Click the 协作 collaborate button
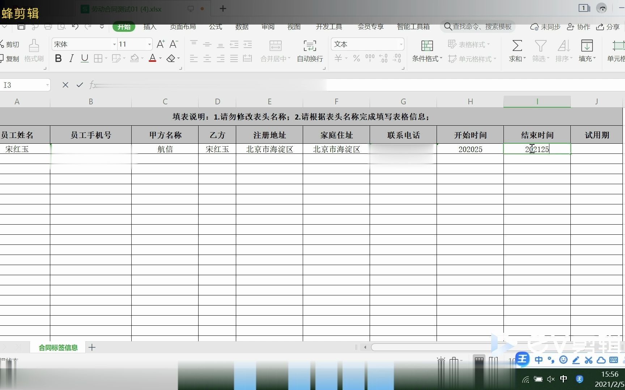The image size is (625, 390). [x=578, y=27]
